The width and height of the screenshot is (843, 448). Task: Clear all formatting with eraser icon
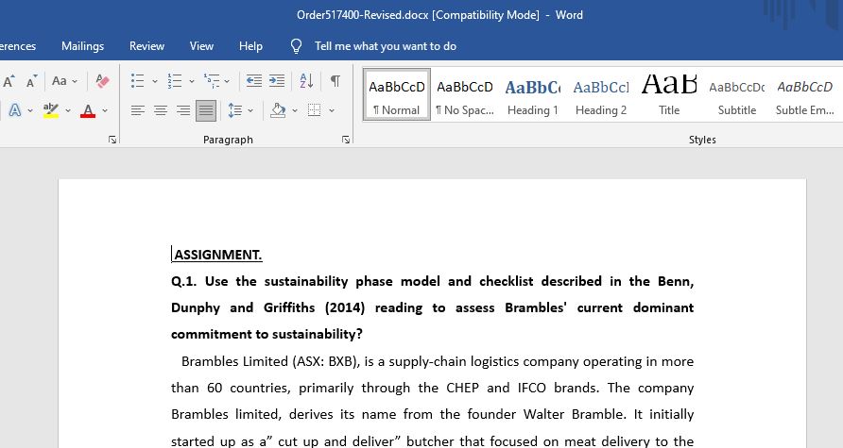tap(102, 81)
